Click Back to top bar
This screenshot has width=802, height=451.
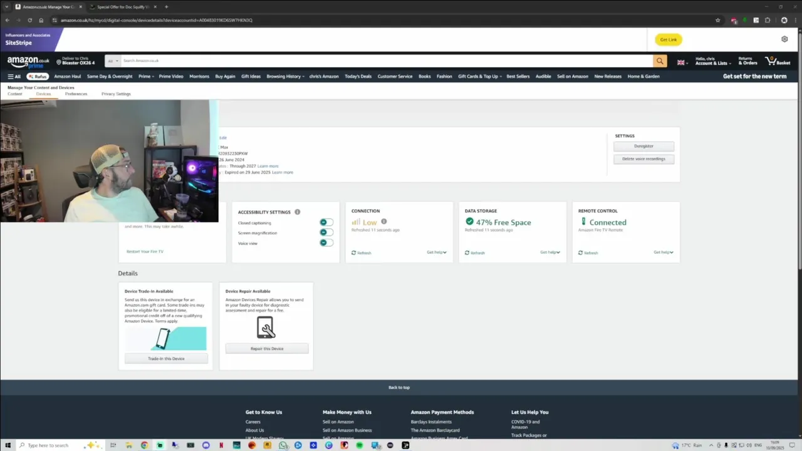(399, 388)
